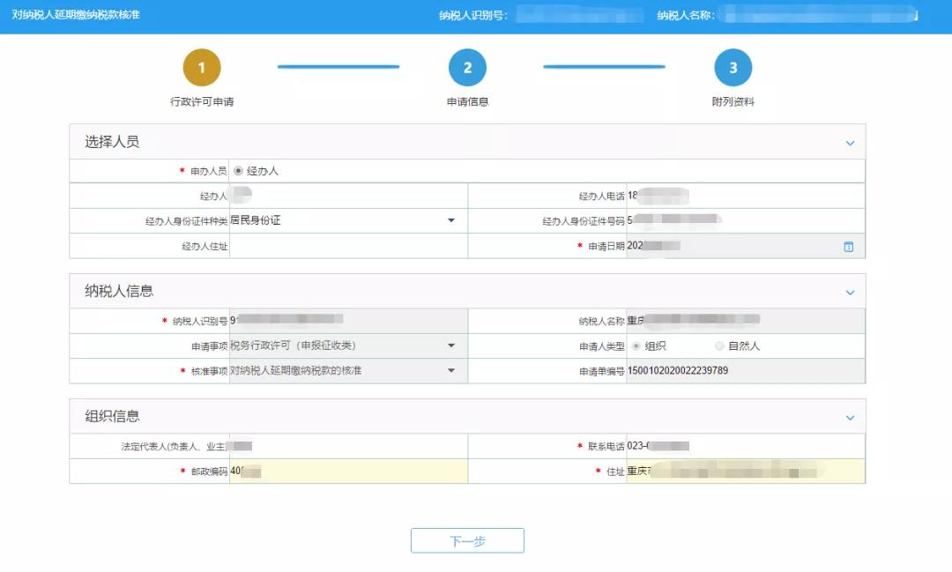952x572 pixels.
Task: Select 自然人 as applicant type
Action: point(719,346)
